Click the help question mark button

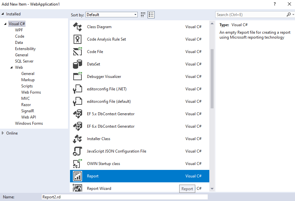tap(274, 4)
